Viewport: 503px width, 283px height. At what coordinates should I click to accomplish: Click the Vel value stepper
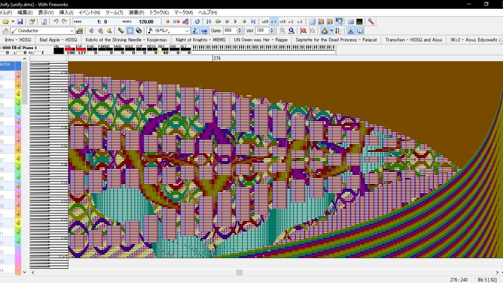coord(272,31)
